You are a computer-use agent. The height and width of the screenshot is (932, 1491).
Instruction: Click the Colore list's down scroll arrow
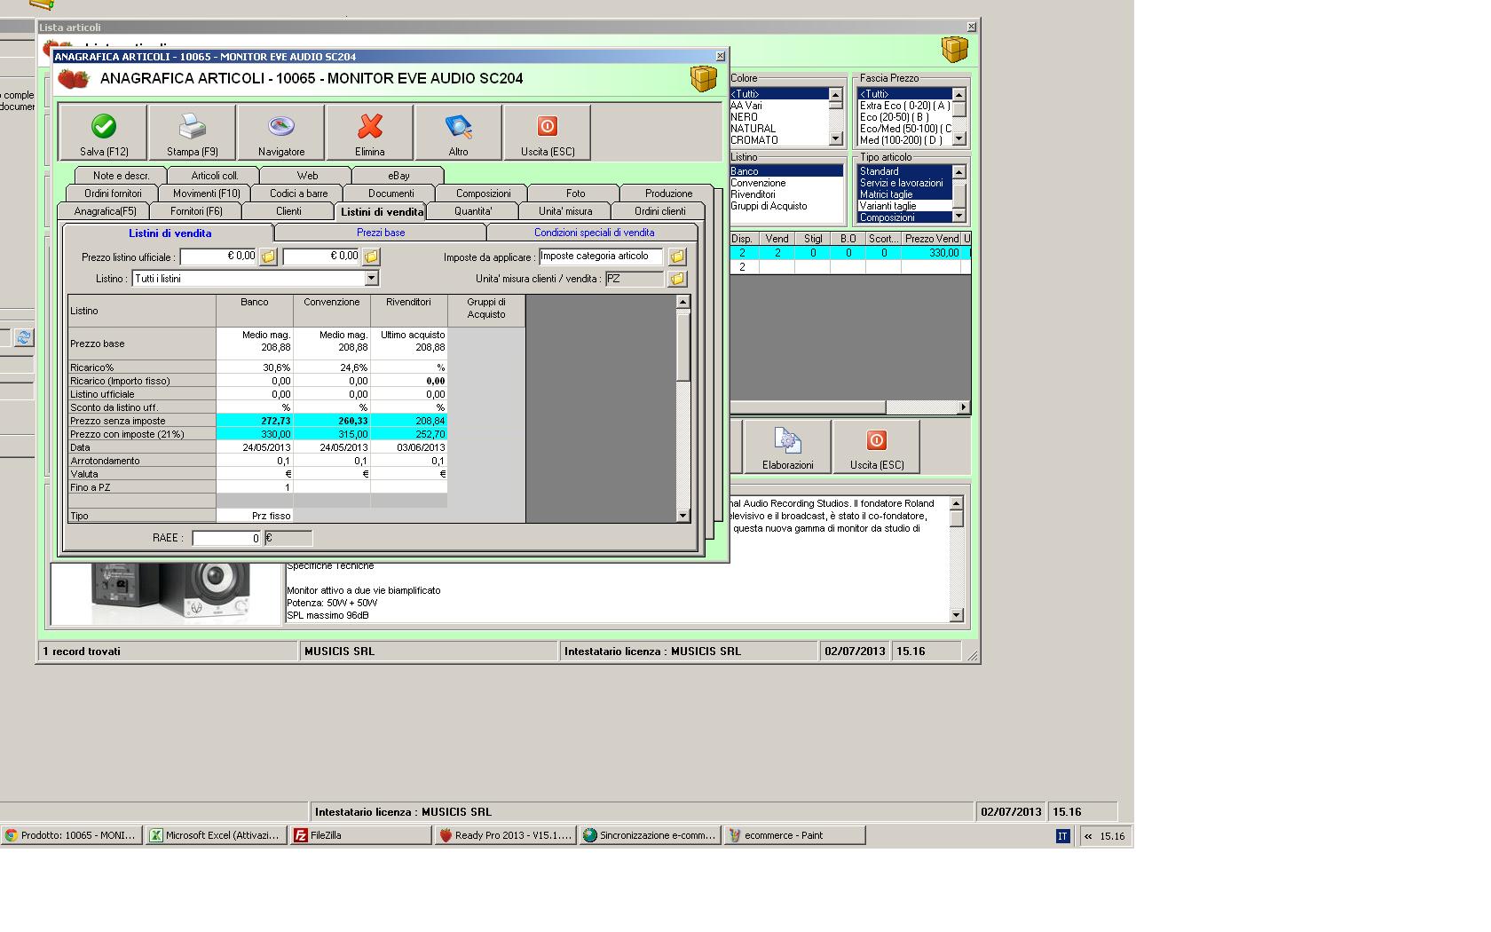click(835, 138)
